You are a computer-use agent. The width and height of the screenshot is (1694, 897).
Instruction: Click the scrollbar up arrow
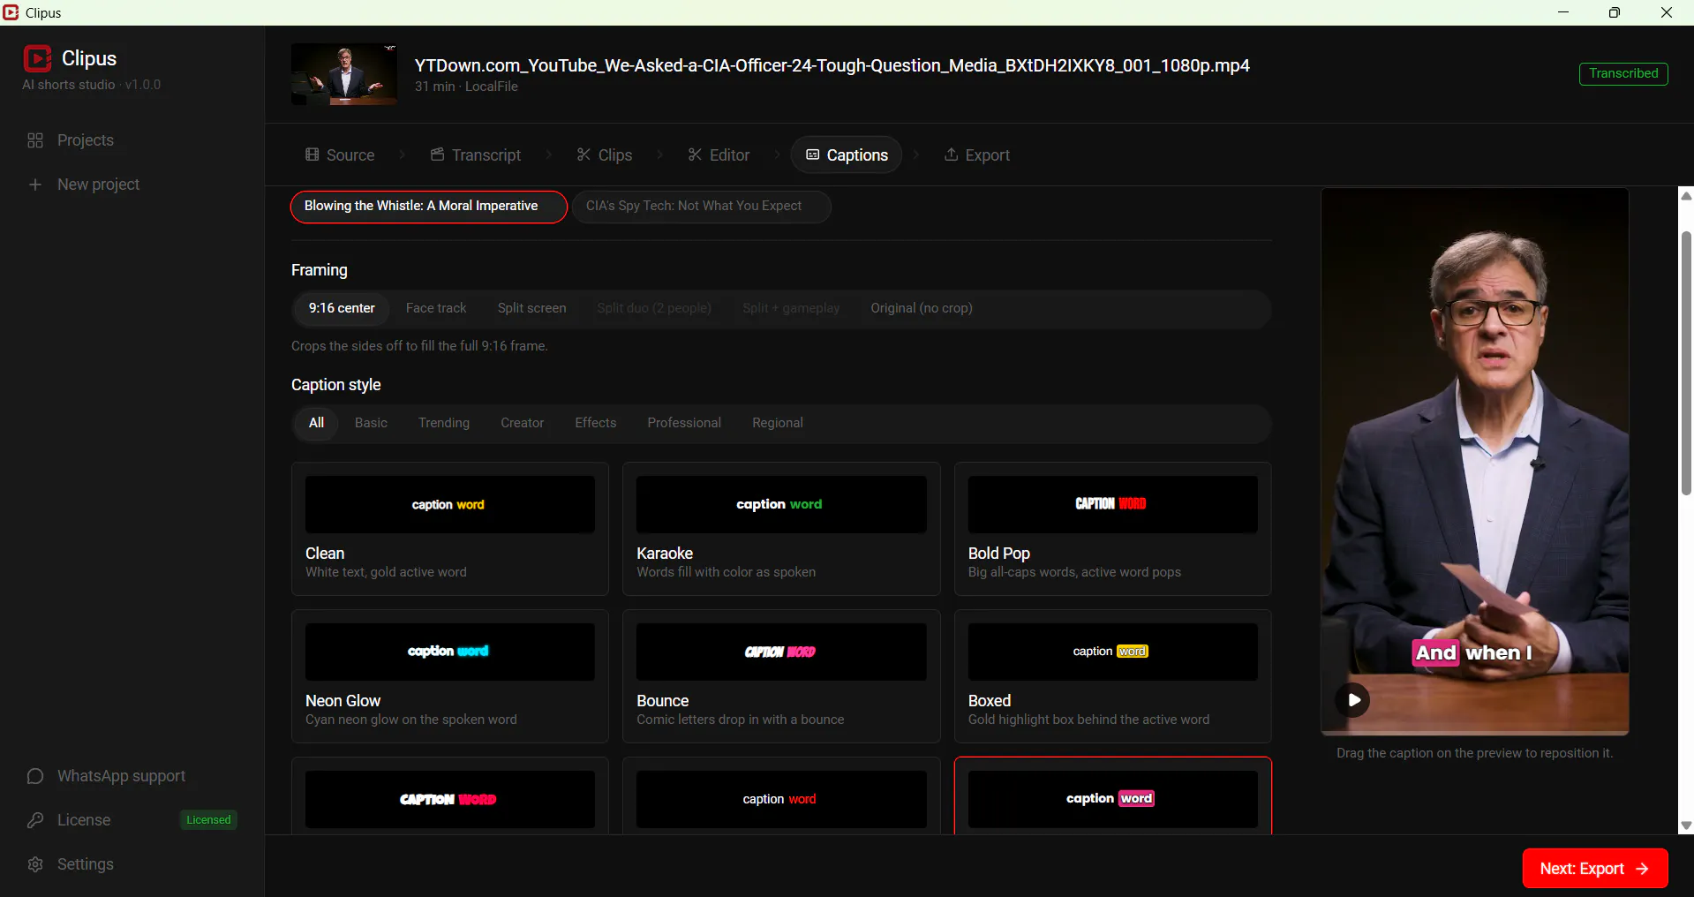coord(1686,196)
